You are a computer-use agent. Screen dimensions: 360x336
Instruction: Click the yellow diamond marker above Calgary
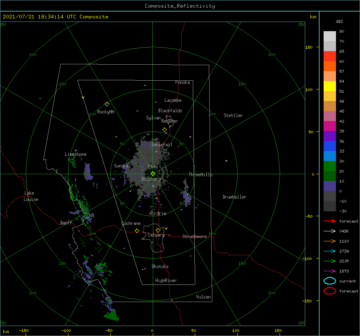click(x=158, y=230)
